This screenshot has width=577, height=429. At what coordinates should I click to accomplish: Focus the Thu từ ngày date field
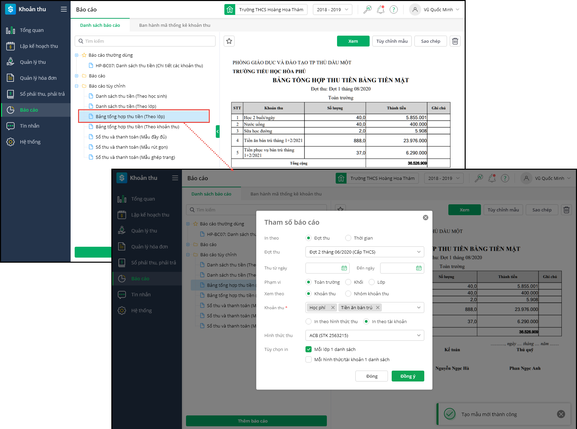327,268
